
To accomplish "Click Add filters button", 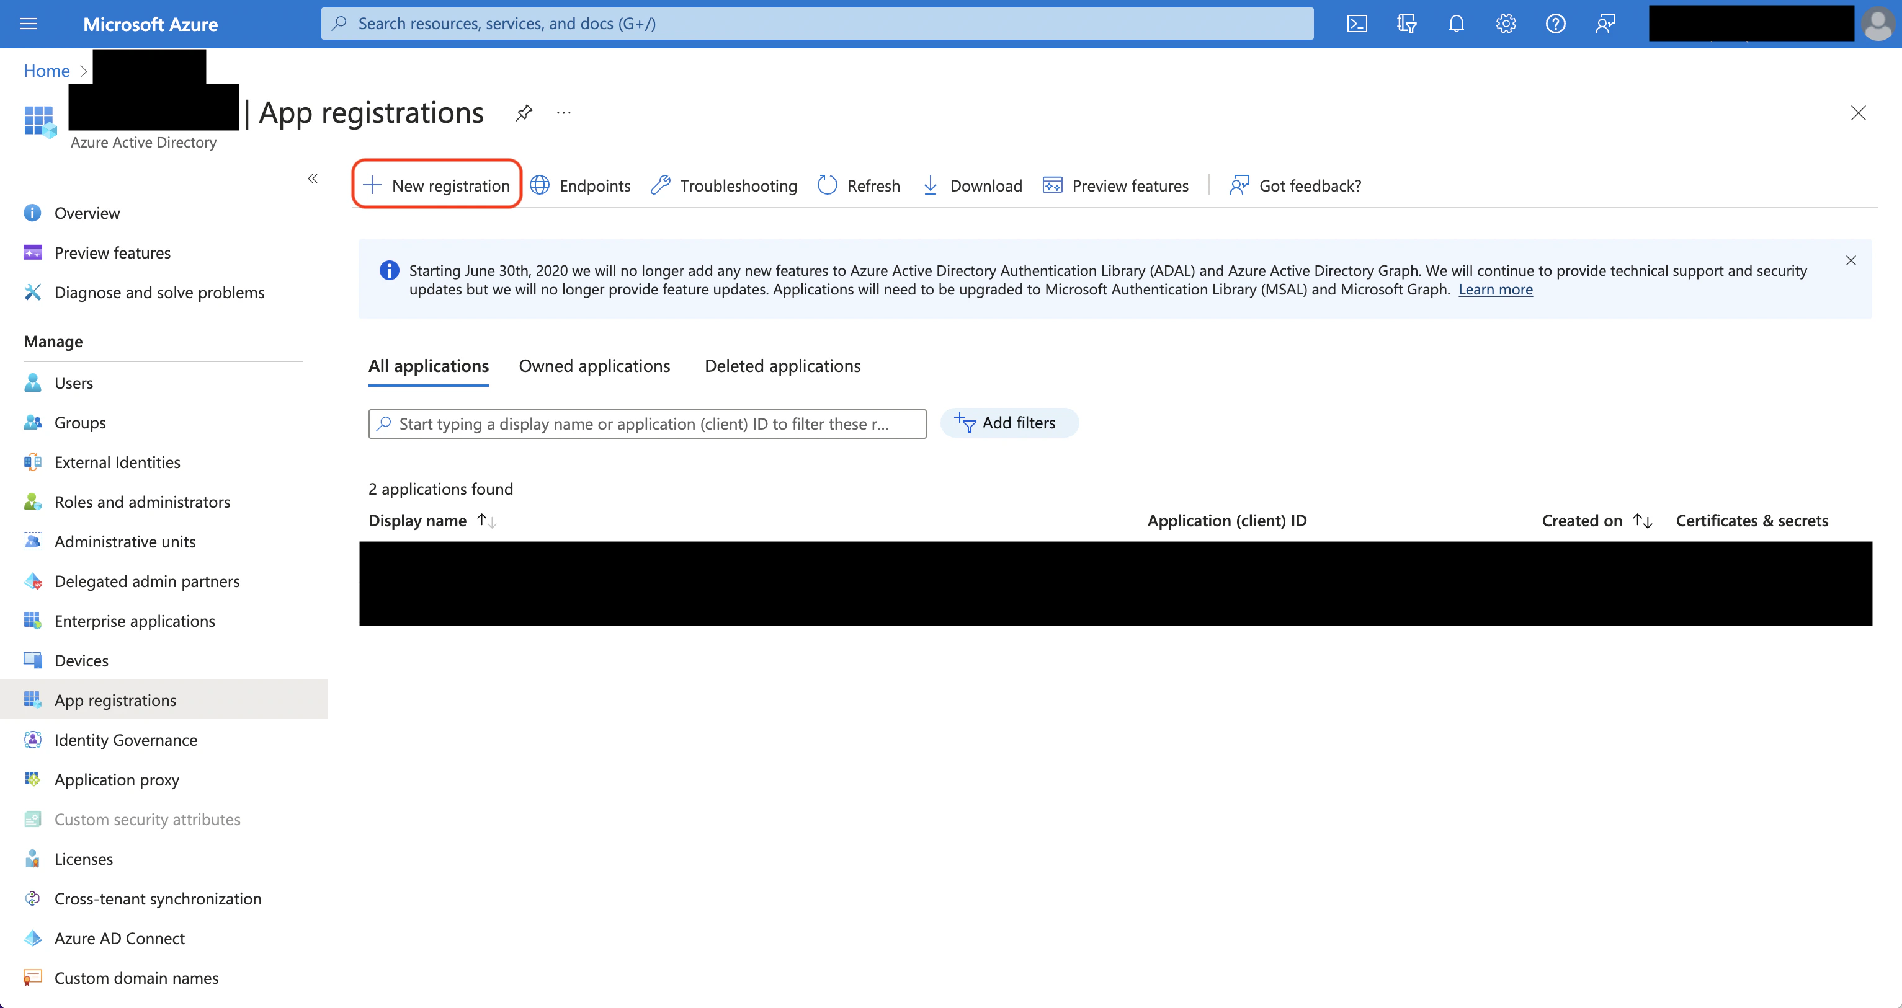I will 1009,423.
